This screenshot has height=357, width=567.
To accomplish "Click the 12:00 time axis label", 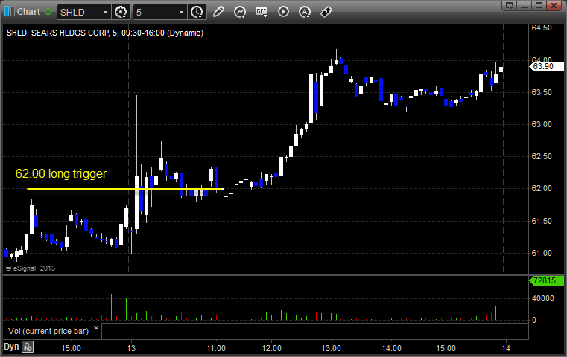I will click(x=271, y=348).
